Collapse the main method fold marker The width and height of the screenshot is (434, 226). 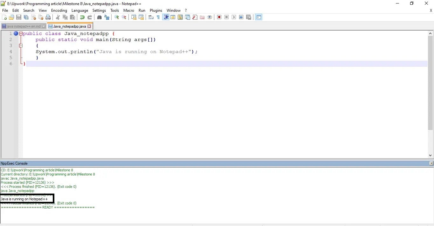click(21, 45)
